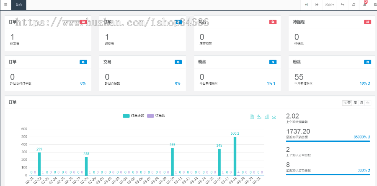
Task: Click the 500.2 bar on 03-18
Action: click(235, 156)
